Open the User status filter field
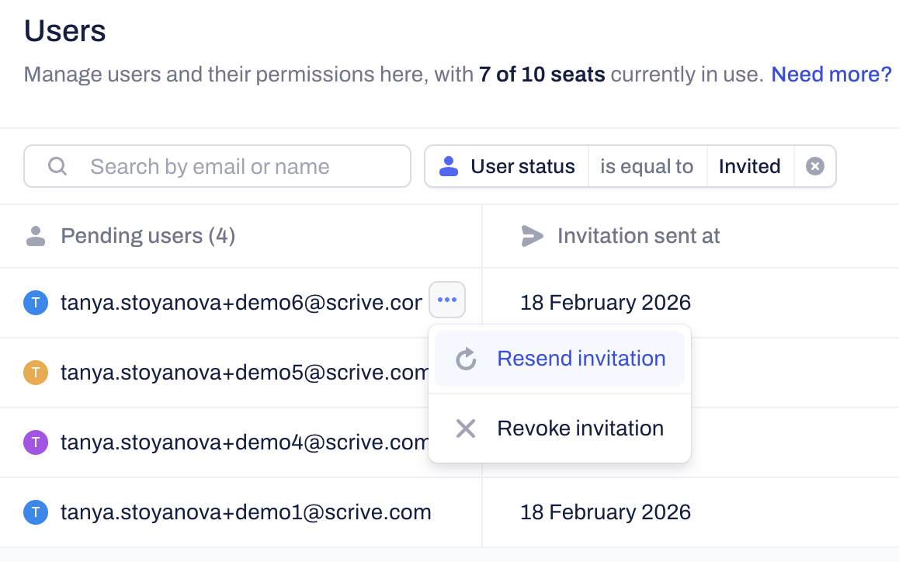The width and height of the screenshot is (899, 562). click(522, 166)
